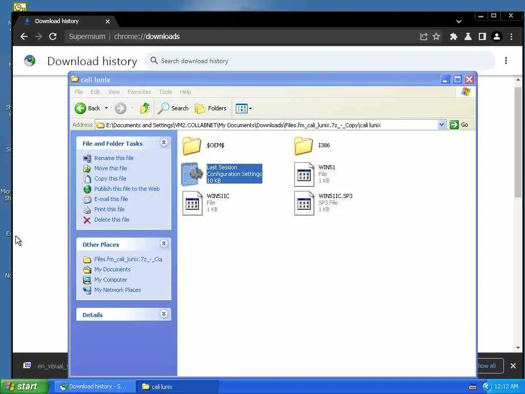Click the keyboard icon in system tray
Image resolution: width=525 pixels, height=394 pixels.
pos(472,387)
